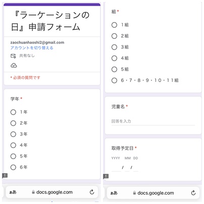Click the MM month date field
The height and width of the screenshot is (204, 204).
[127, 168]
